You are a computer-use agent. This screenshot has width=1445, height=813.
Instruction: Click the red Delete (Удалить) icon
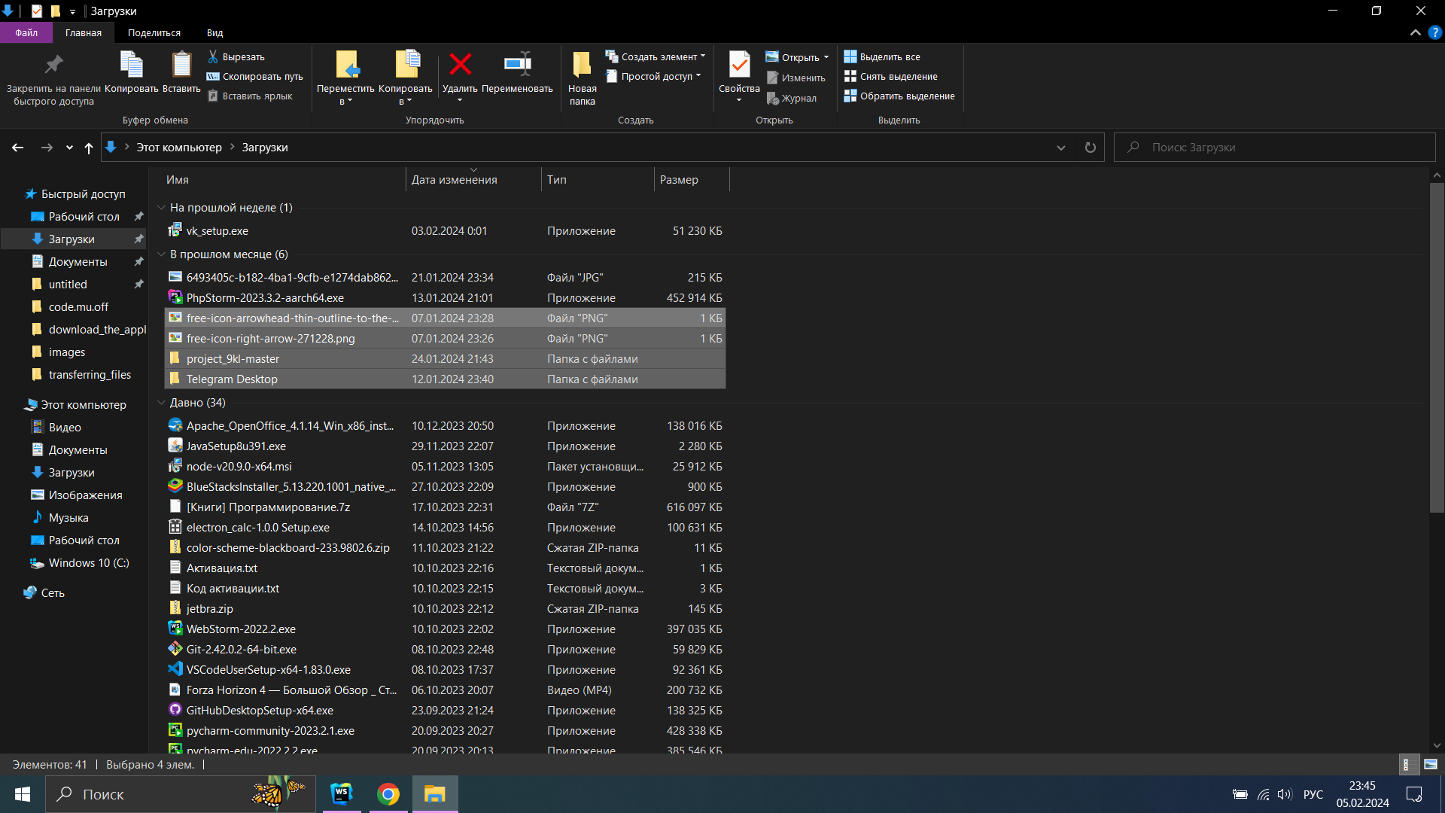[x=460, y=65]
